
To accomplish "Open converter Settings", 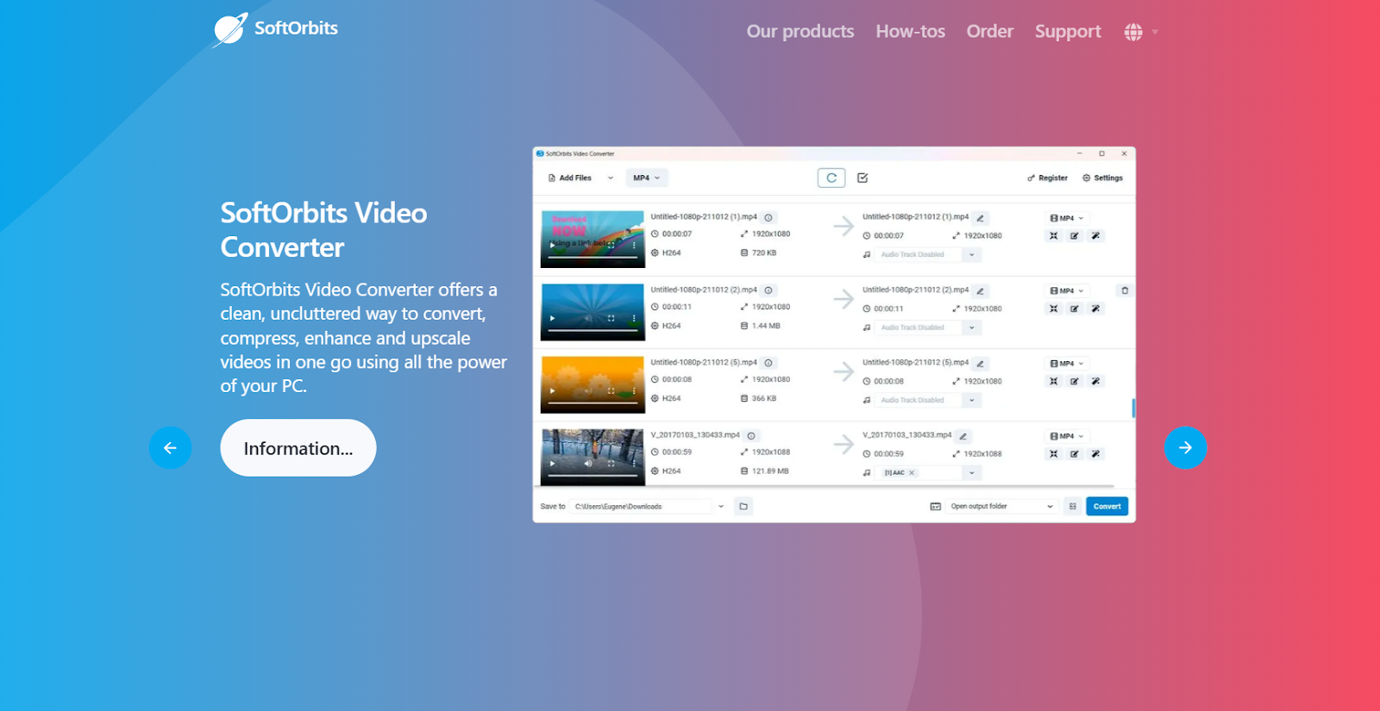I will click(1102, 178).
